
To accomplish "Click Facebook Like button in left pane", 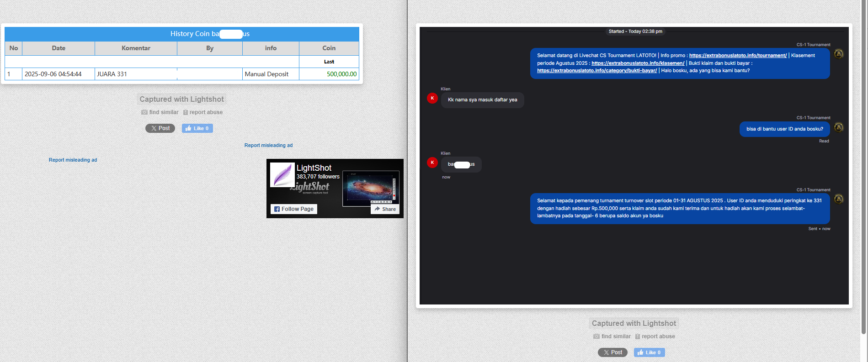I will (197, 128).
